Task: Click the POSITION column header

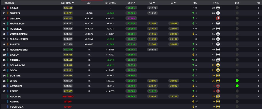Action: tap(9, 3)
